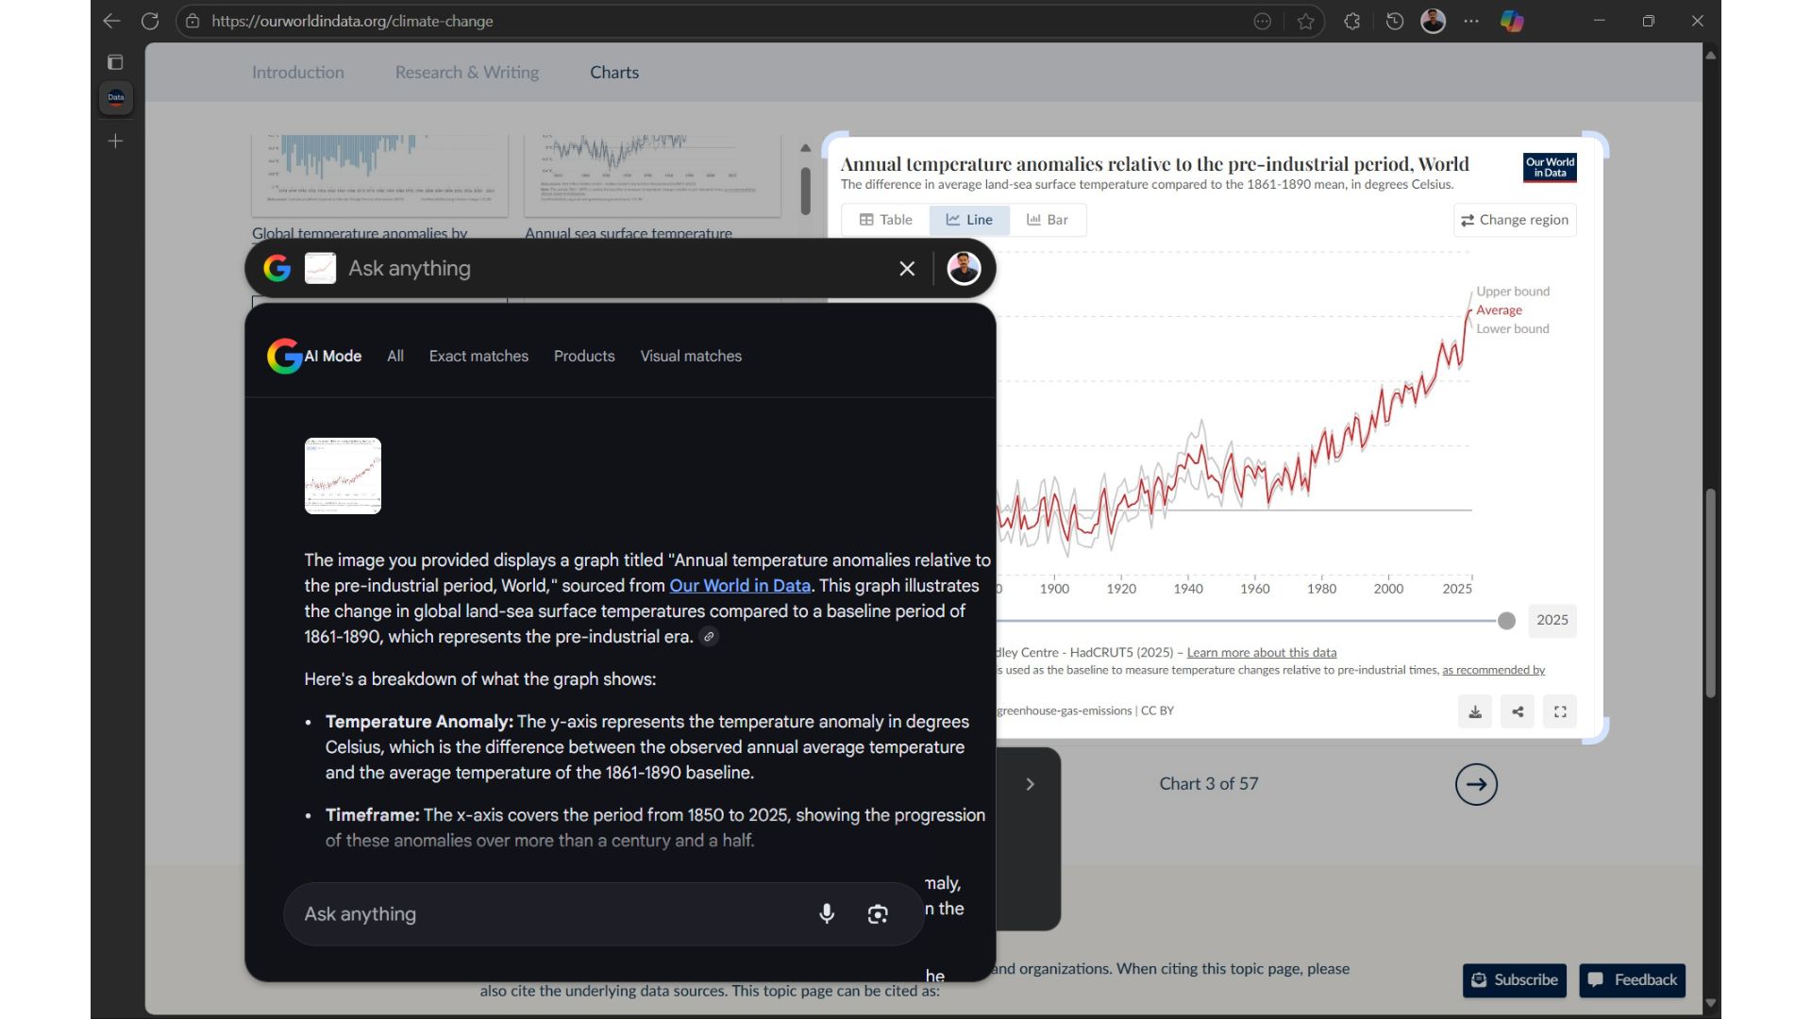Click the chart share icon
Screen dimensions: 1812x1019
[x=1518, y=712]
